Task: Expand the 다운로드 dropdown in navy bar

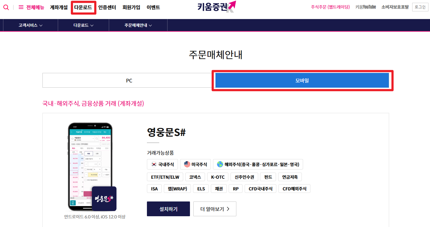Action: pos(83,25)
